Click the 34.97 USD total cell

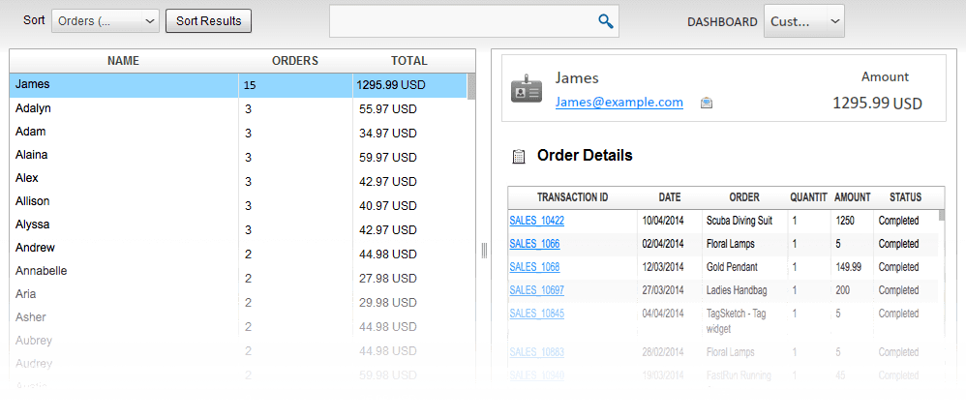click(388, 134)
